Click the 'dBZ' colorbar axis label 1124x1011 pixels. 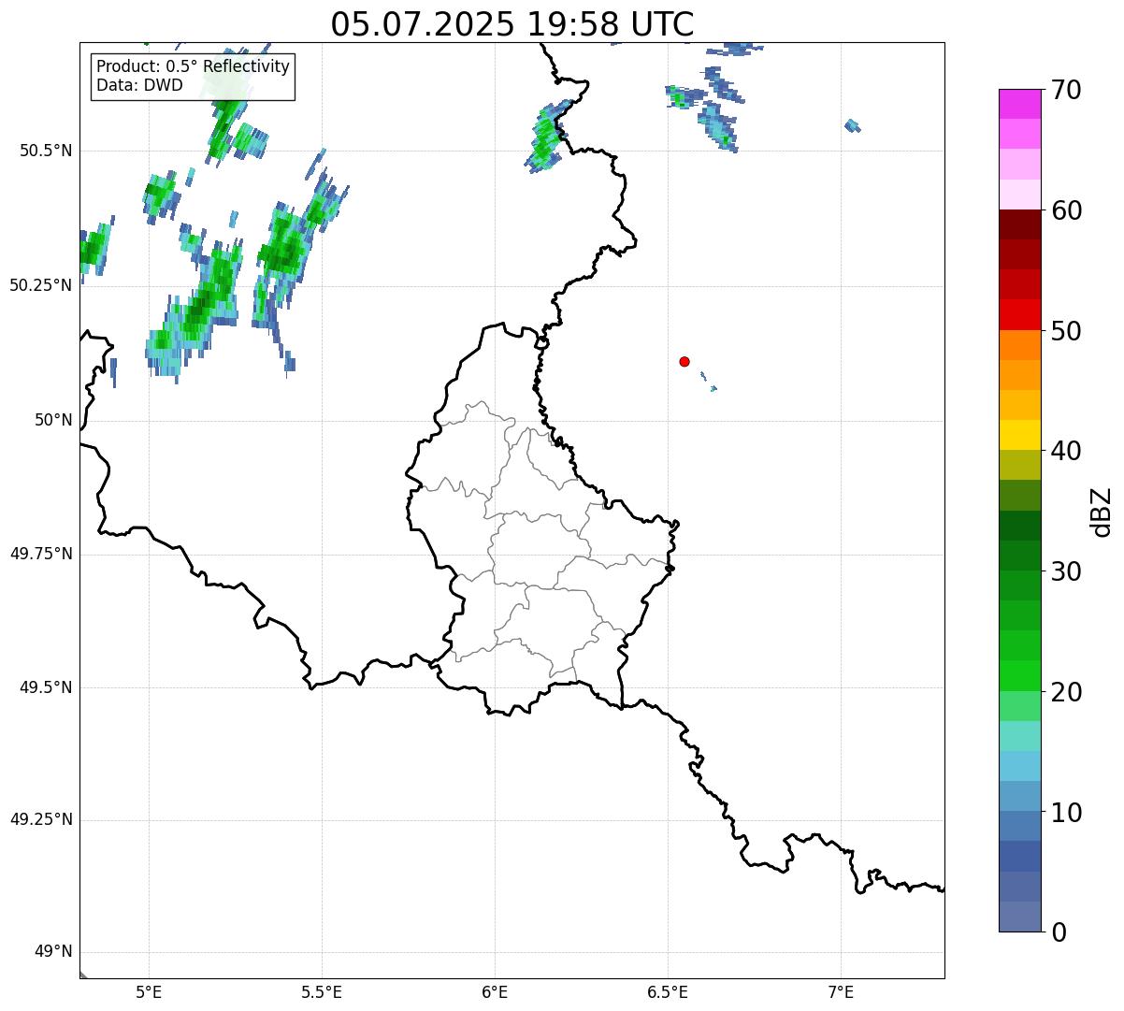pos(1102,512)
